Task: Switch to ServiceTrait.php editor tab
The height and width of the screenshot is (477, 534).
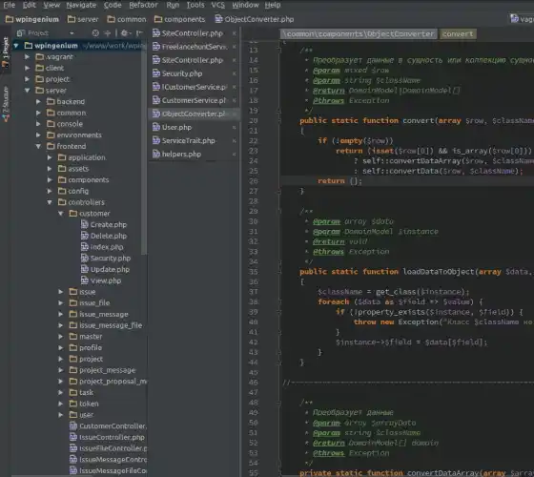Action: click(x=194, y=140)
